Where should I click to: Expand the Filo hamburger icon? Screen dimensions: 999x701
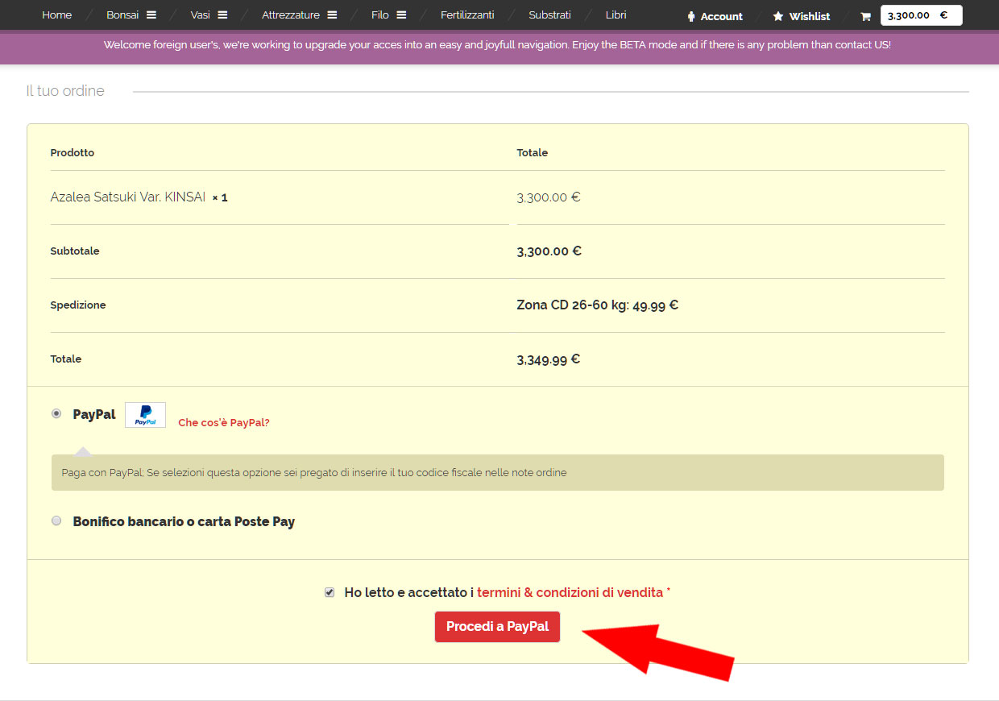coord(401,15)
